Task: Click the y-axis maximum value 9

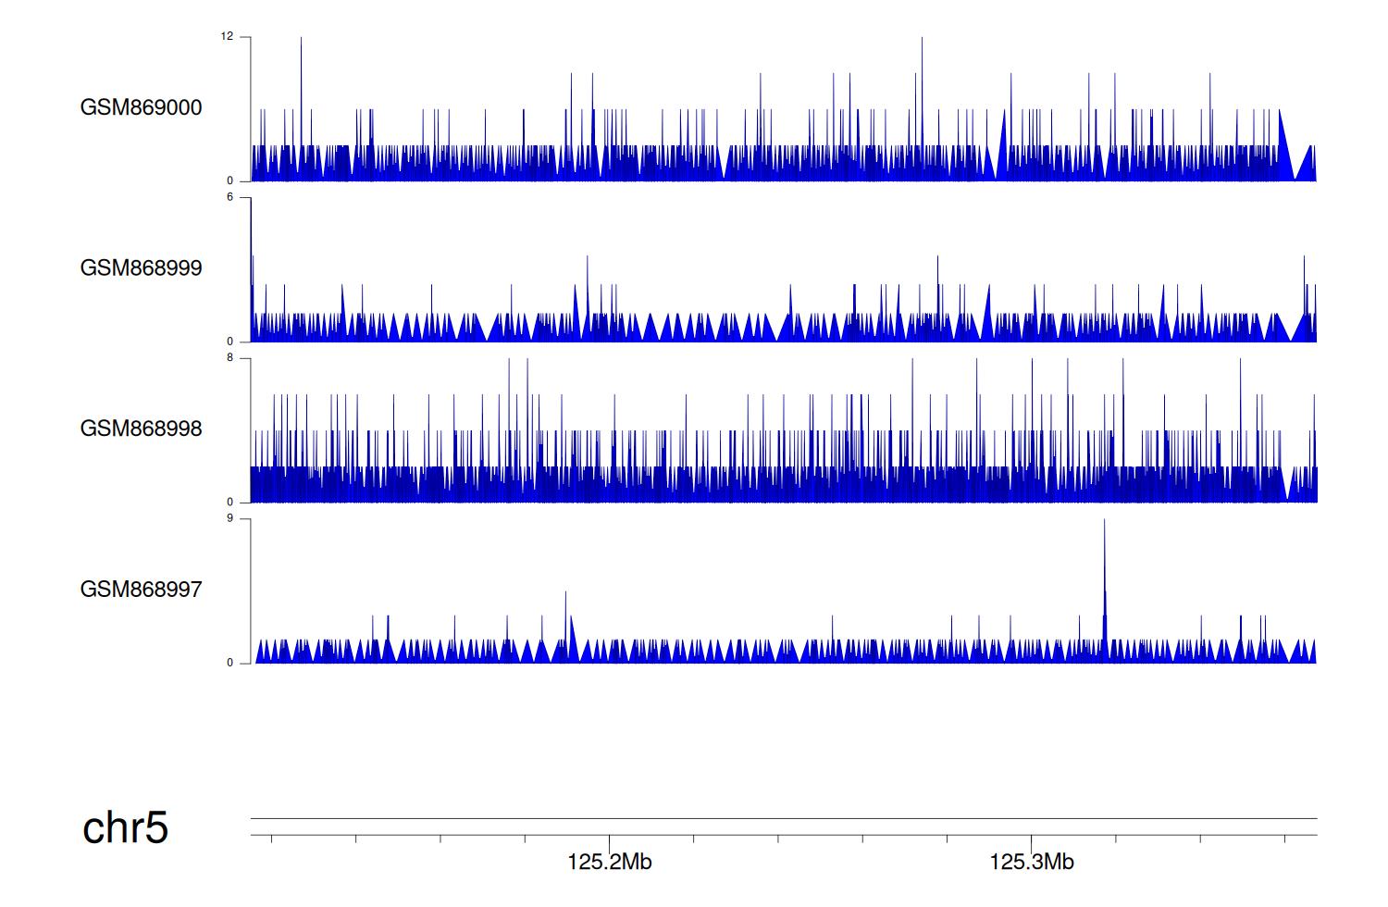Action: tap(229, 518)
